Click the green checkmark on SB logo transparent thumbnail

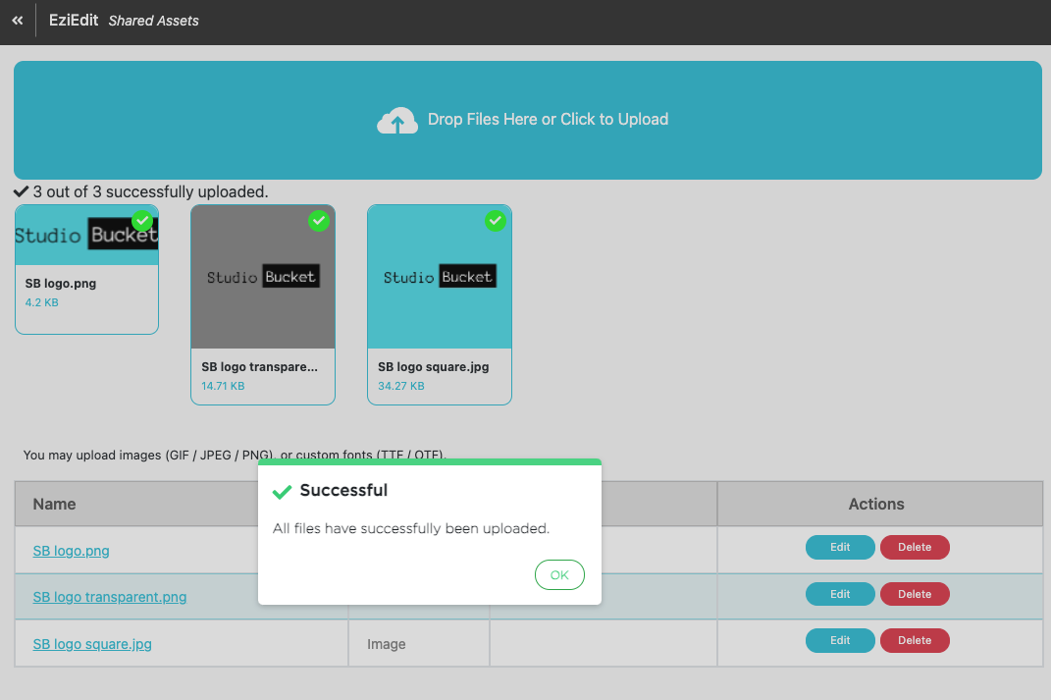[x=318, y=221]
